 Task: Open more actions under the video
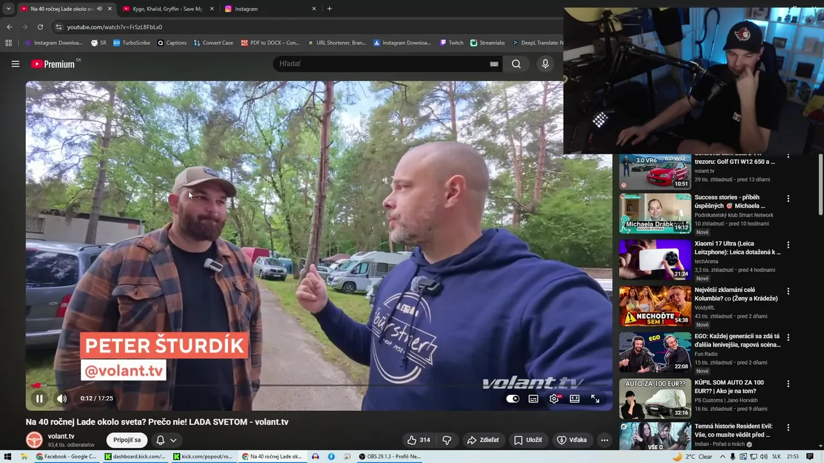tap(604, 440)
